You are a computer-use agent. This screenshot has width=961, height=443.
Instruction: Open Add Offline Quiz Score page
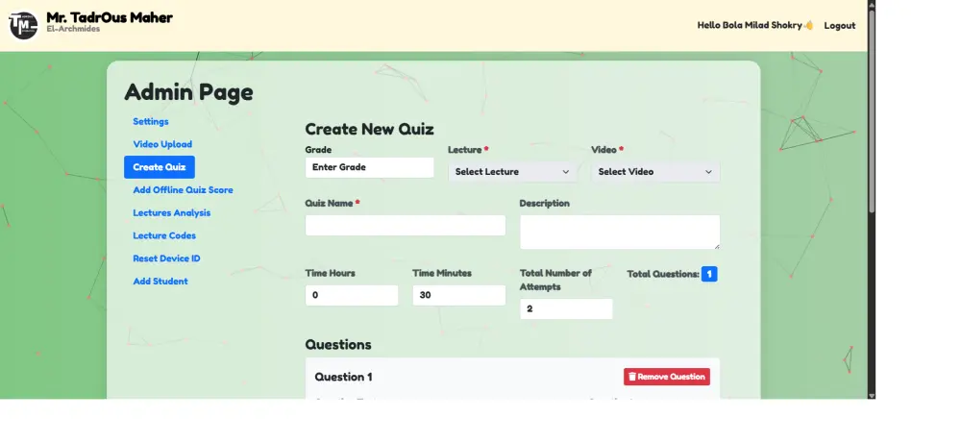[183, 190]
